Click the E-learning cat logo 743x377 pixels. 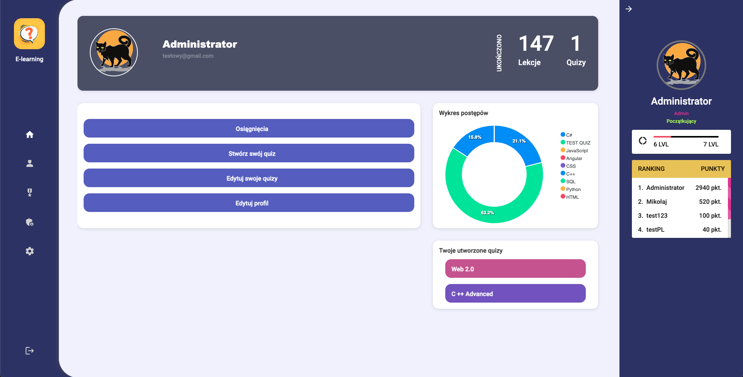coord(29,34)
